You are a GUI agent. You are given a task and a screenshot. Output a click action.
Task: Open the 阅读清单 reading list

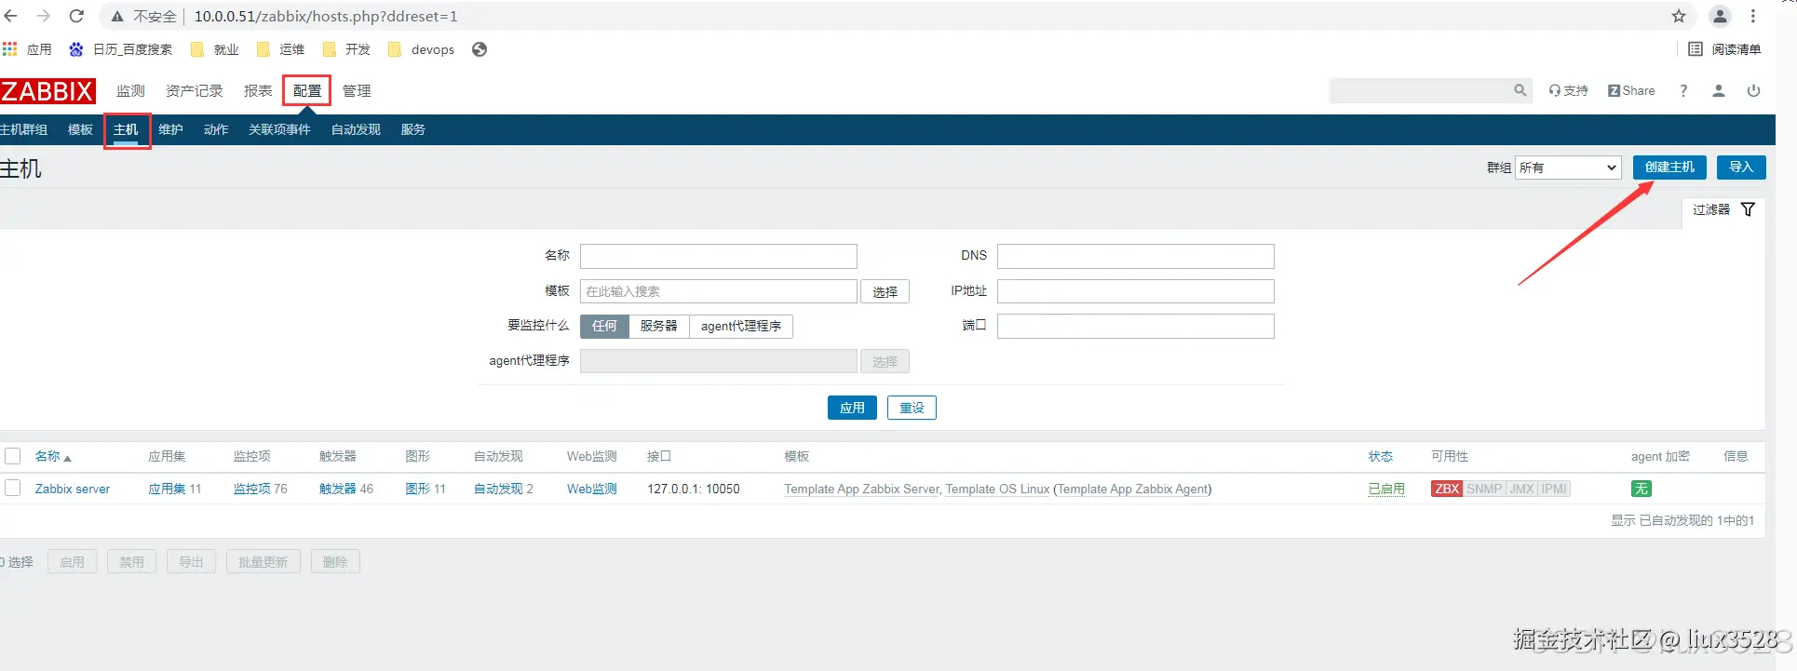1724,49
